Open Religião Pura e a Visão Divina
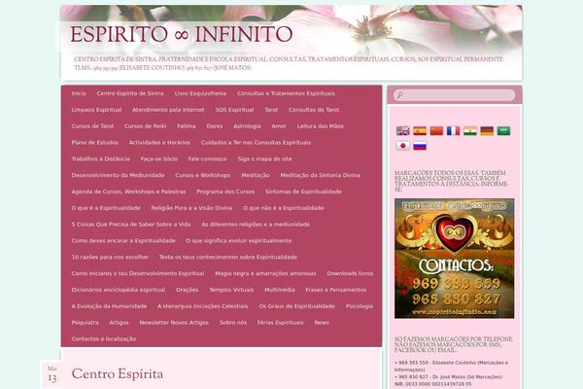This screenshot has height=389, width=583. coord(191,208)
